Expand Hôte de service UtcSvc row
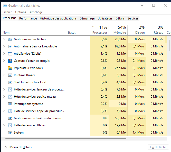171x152 pixels. click(x=4, y=125)
